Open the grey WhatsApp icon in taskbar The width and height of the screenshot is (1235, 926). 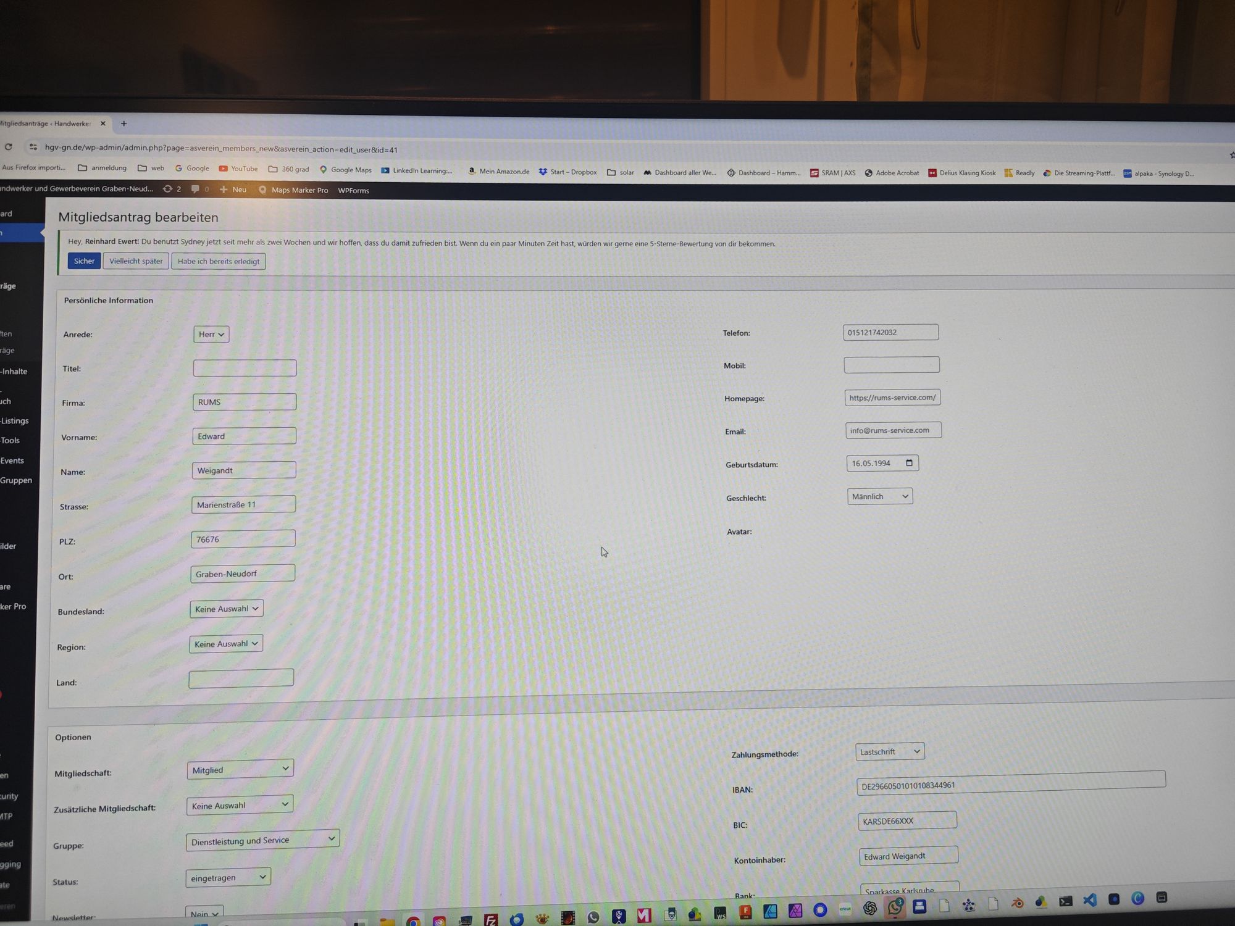click(593, 917)
